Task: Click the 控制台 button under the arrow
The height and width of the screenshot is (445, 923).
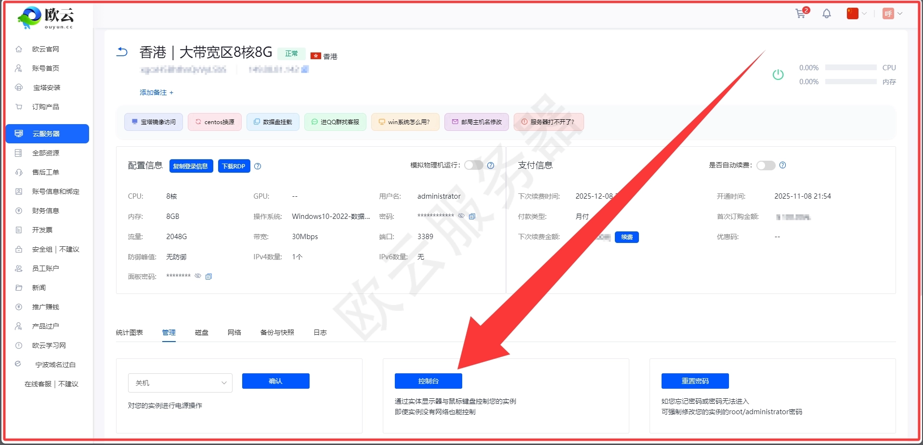Action: [428, 381]
